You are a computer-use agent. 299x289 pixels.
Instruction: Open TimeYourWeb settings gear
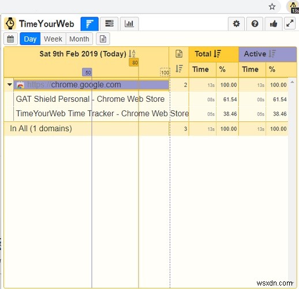(x=236, y=24)
